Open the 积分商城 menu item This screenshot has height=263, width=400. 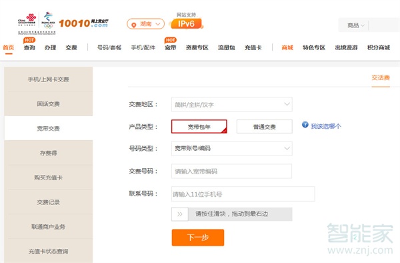(x=379, y=47)
